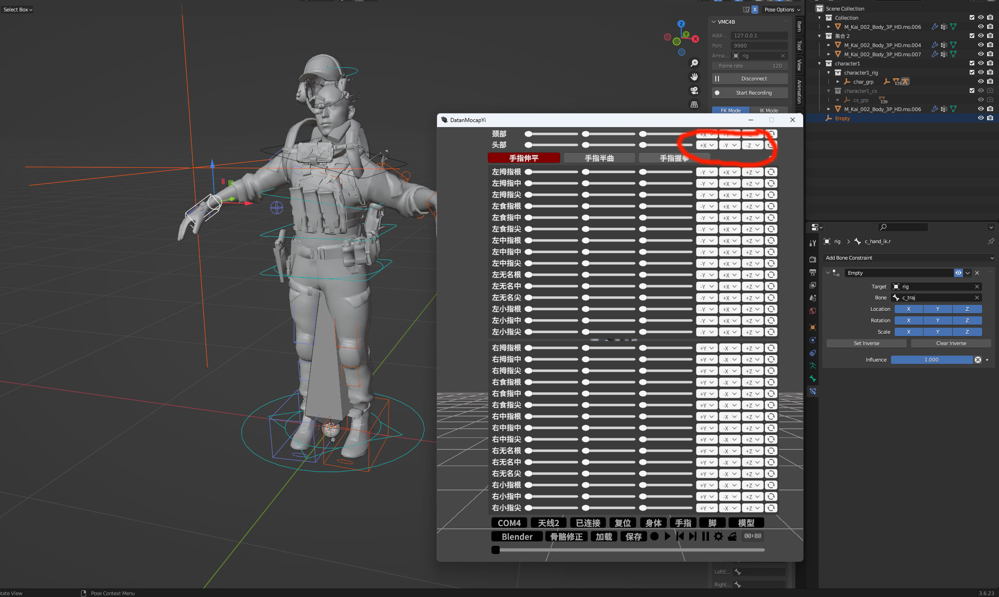Expand the char_grp tree item
Image resolution: width=999 pixels, height=597 pixels.
838,82
